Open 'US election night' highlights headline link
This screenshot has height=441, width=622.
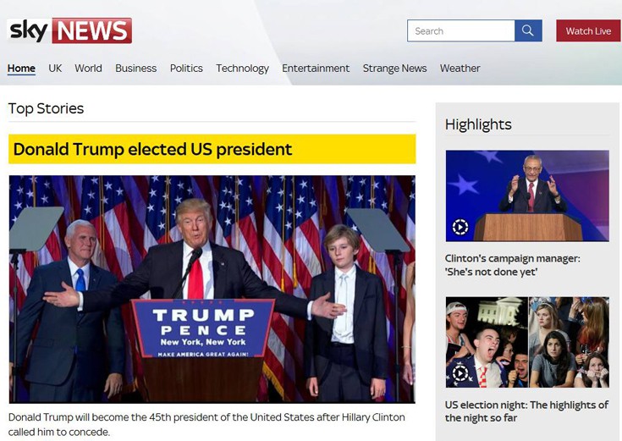click(526, 411)
